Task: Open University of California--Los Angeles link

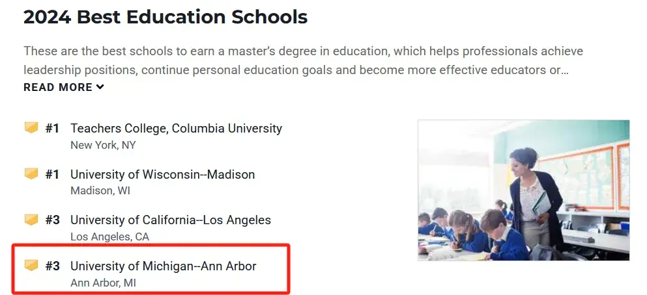Action: [171, 220]
